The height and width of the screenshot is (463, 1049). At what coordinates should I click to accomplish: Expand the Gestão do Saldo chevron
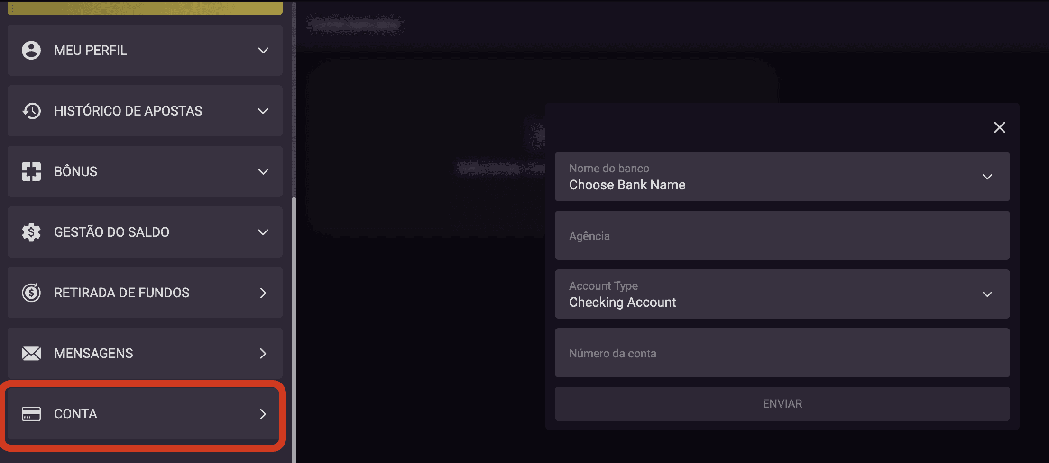263,232
